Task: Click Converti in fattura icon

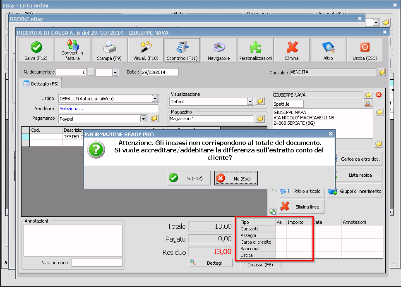Action: coord(72,50)
